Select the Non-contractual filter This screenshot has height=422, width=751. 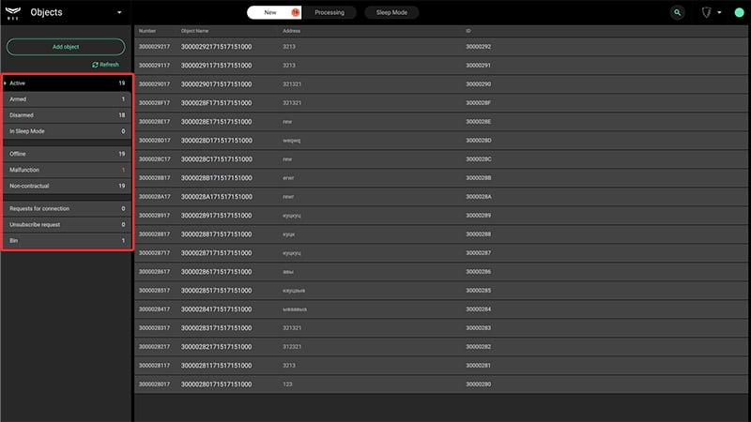(67, 186)
